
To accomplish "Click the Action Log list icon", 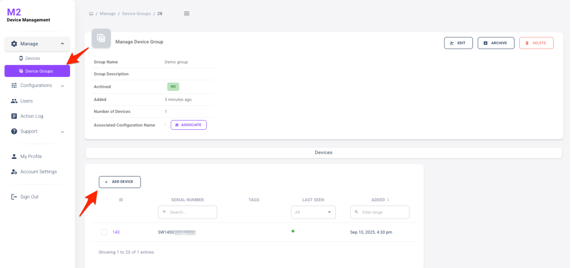I will coord(14,116).
